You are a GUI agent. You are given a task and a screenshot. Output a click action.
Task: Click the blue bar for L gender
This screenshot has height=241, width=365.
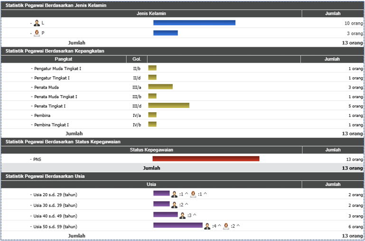pos(194,23)
